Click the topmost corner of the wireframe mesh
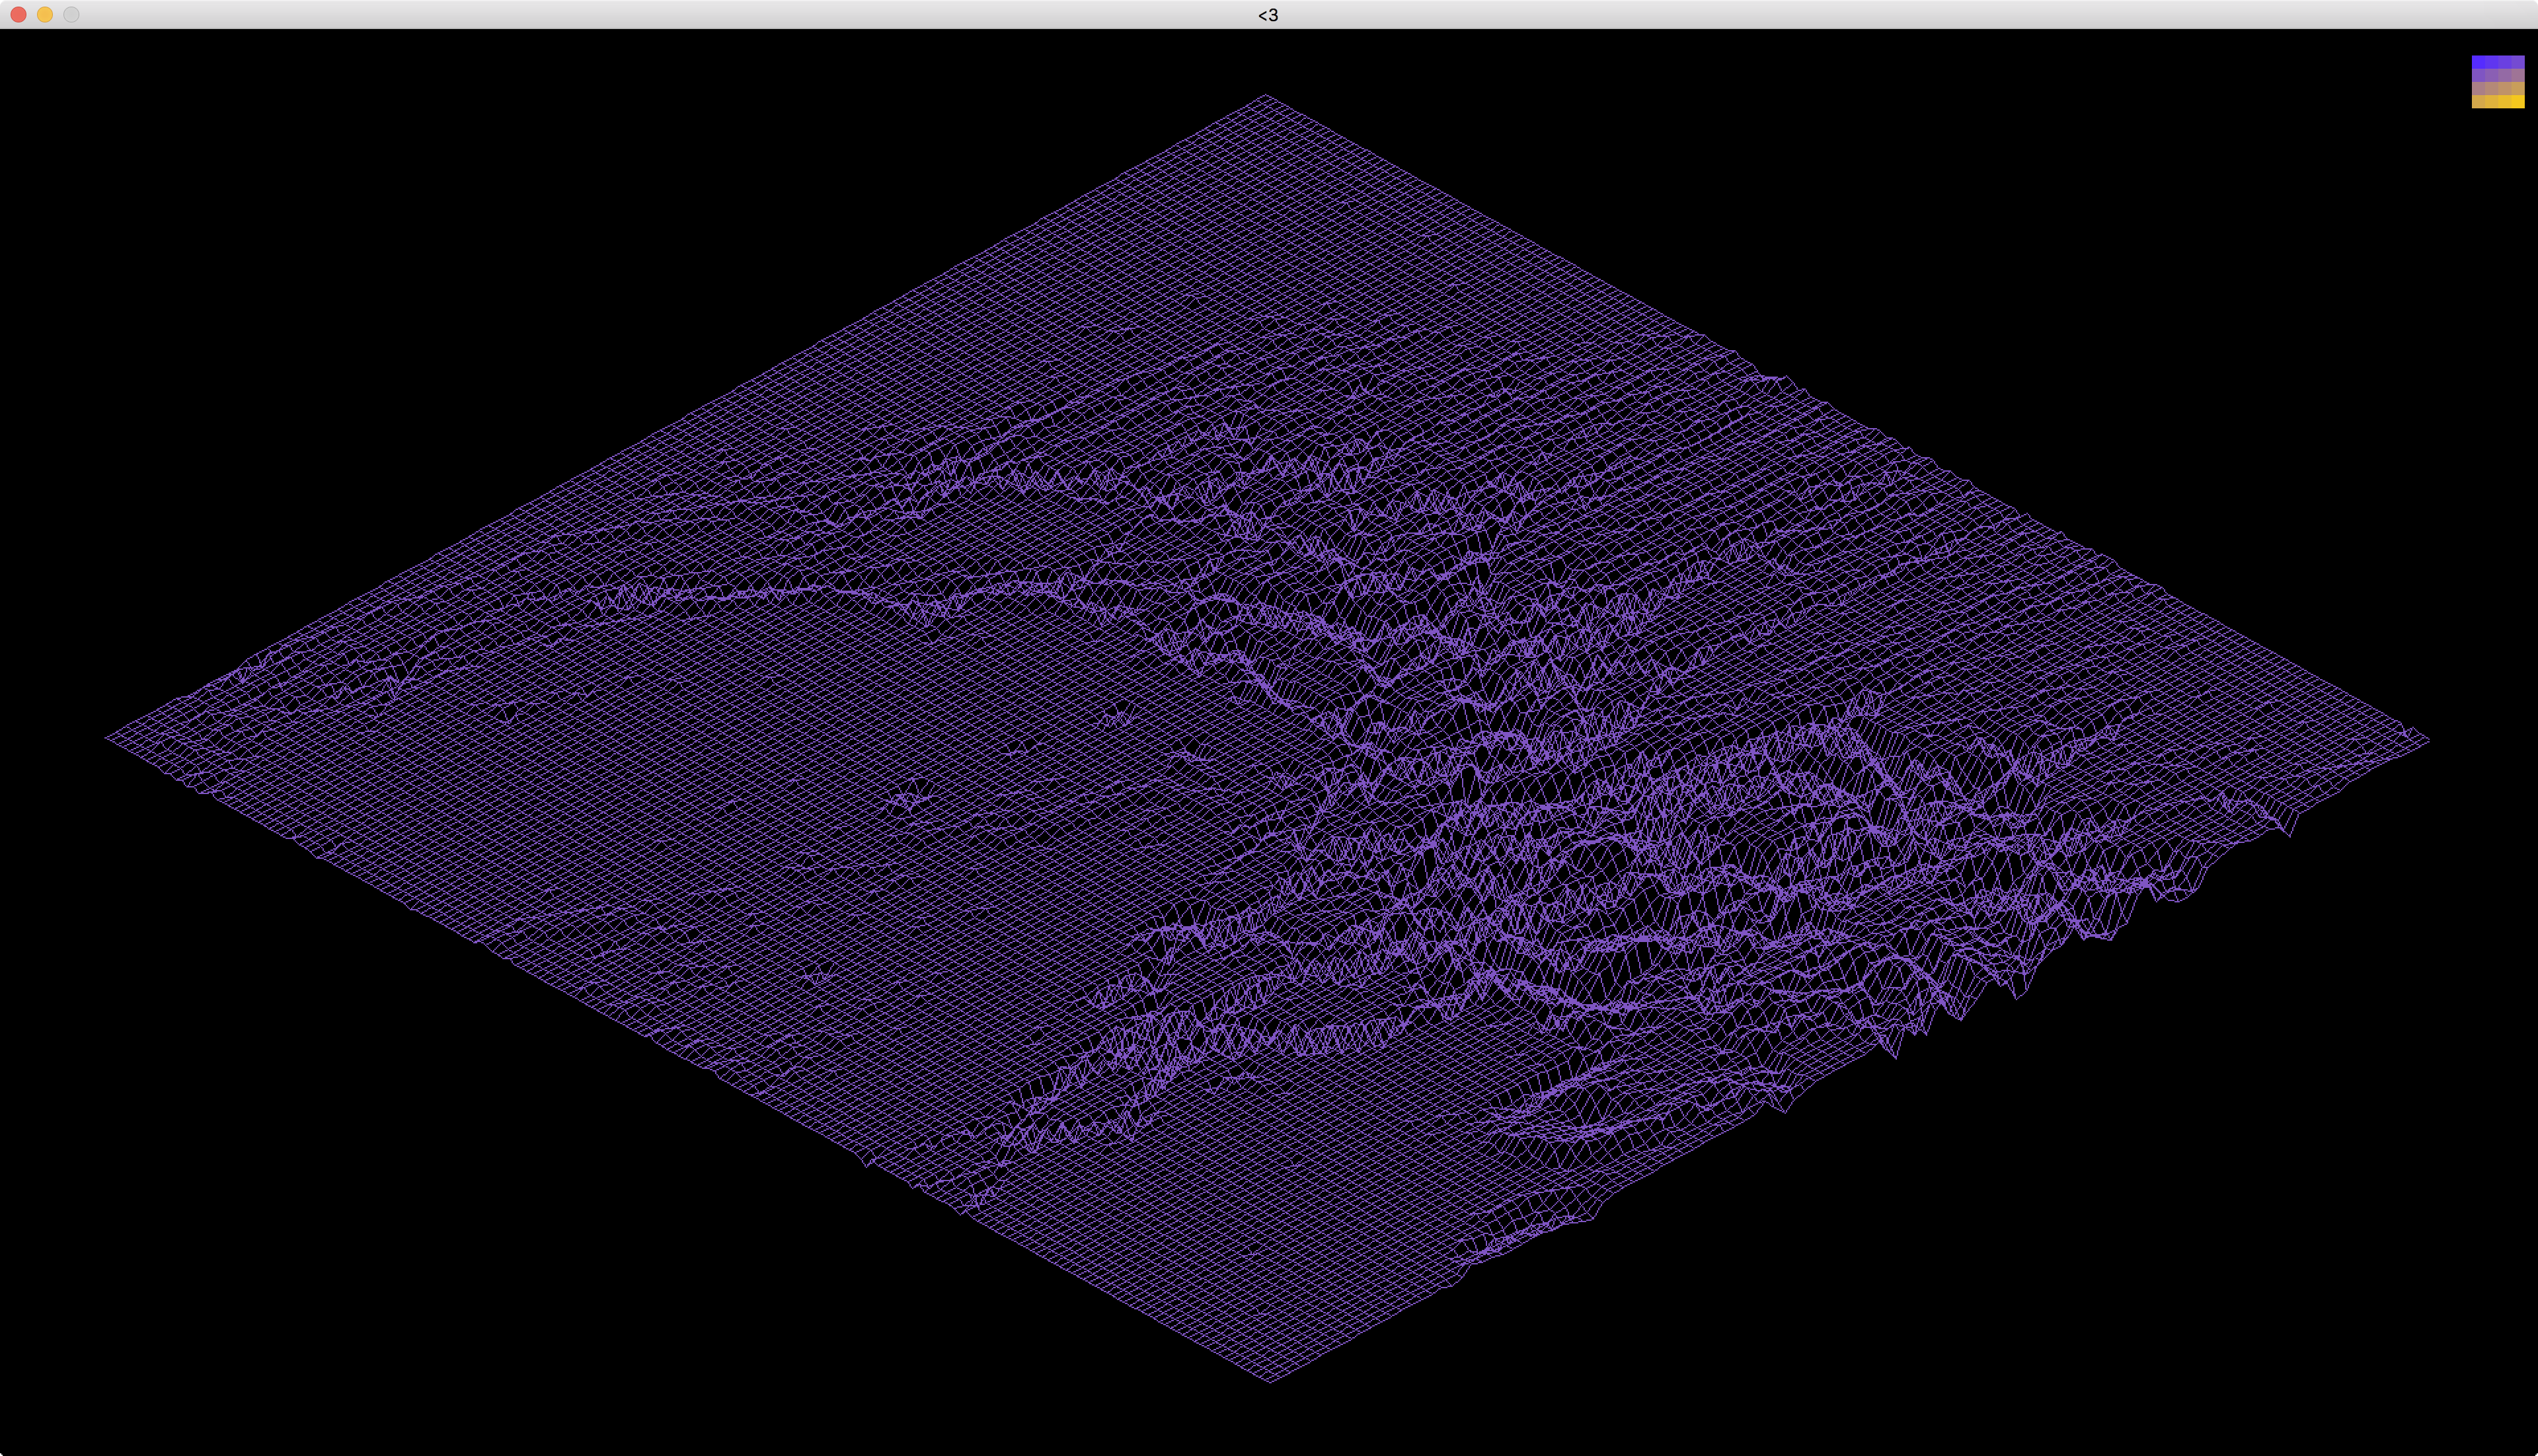2538x1456 pixels. point(1266,96)
